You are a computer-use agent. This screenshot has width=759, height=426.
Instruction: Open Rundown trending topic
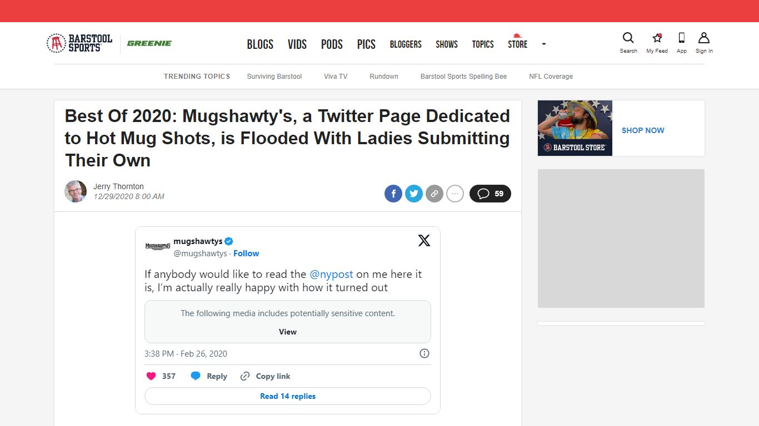(x=384, y=77)
